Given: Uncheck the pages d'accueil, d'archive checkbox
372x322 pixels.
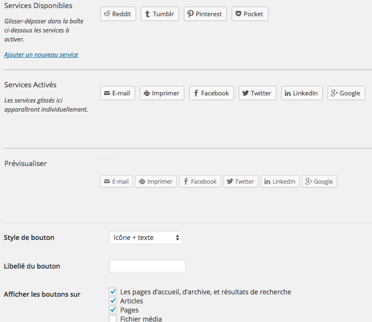Looking at the screenshot, I should point(113,291).
